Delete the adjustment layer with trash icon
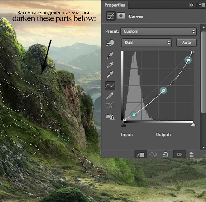206x202 pixels. tap(191, 155)
